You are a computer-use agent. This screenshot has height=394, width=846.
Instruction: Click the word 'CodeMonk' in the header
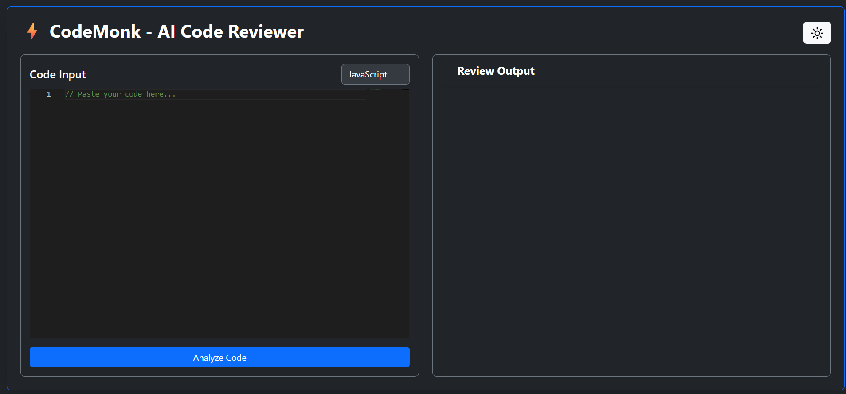pos(95,31)
